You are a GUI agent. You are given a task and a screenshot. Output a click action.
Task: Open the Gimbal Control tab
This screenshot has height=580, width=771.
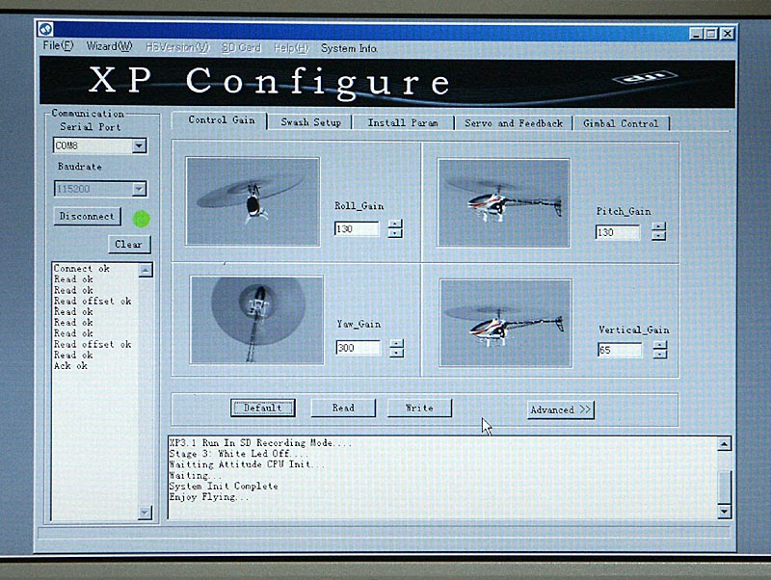[x=621, y=123]
